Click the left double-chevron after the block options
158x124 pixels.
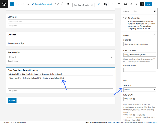pyautogui.click(x=119, y=4)
